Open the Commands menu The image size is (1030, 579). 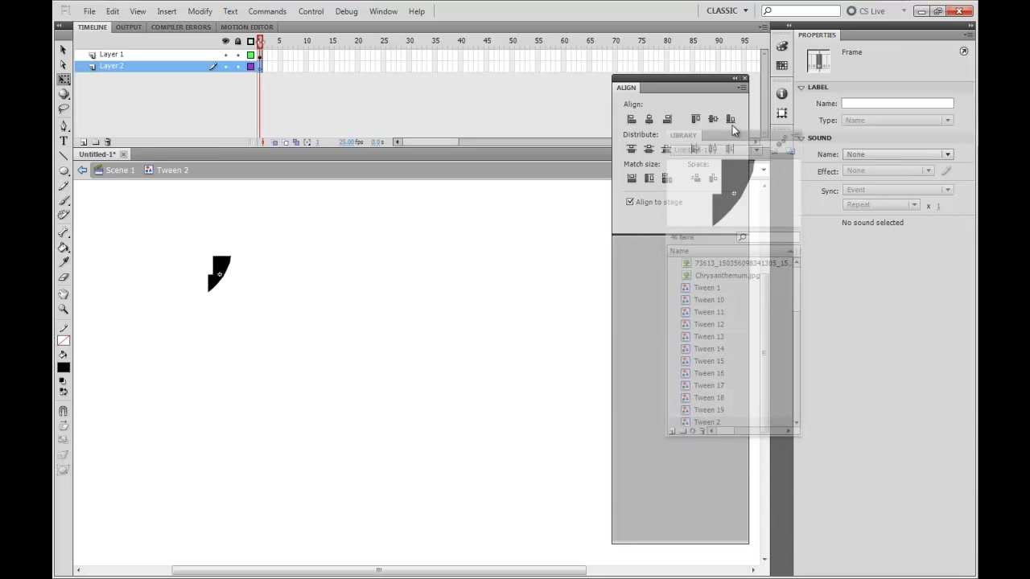point(267,11)
